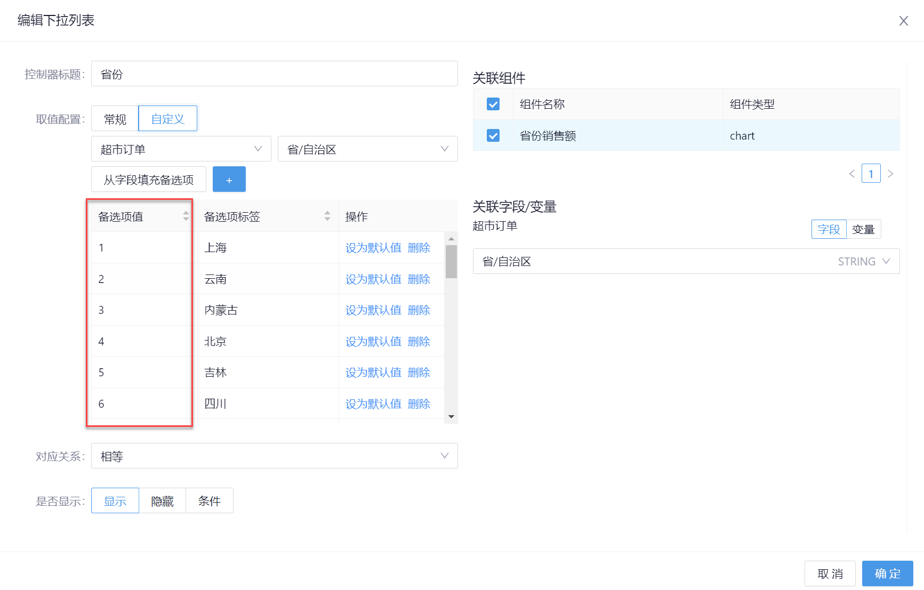Set 上海 as default value

click(373, 247)
